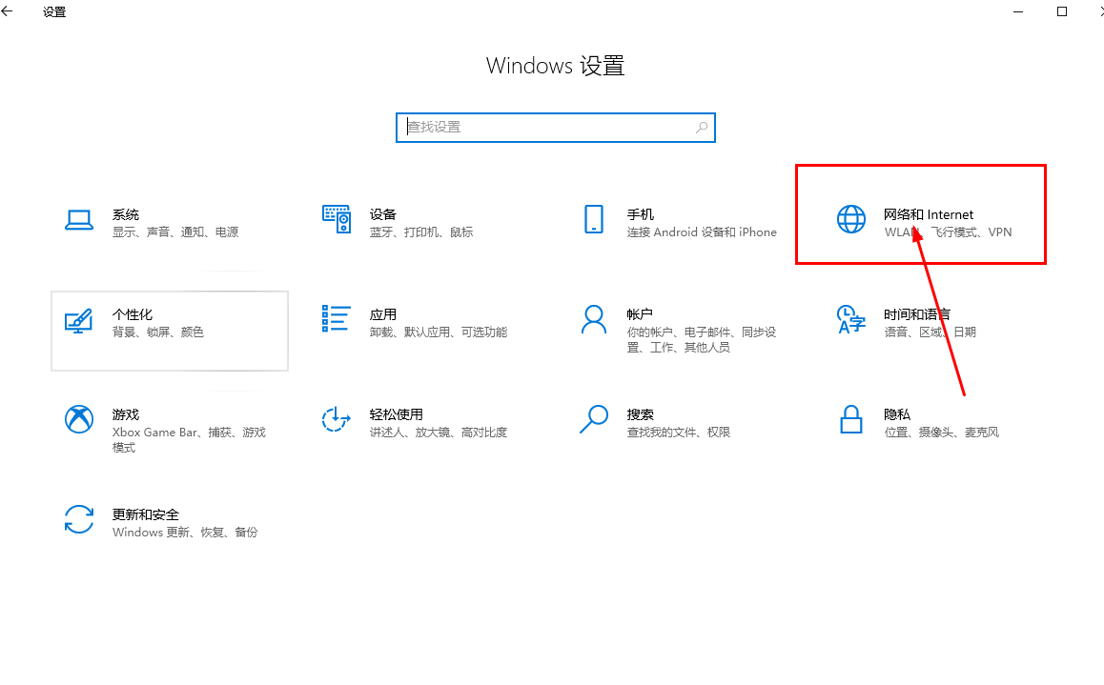Image resolution: width=1104 pixels, height=685 pixels.
Task: Click the laptop icon next to 系统
Action: point(79,220)
